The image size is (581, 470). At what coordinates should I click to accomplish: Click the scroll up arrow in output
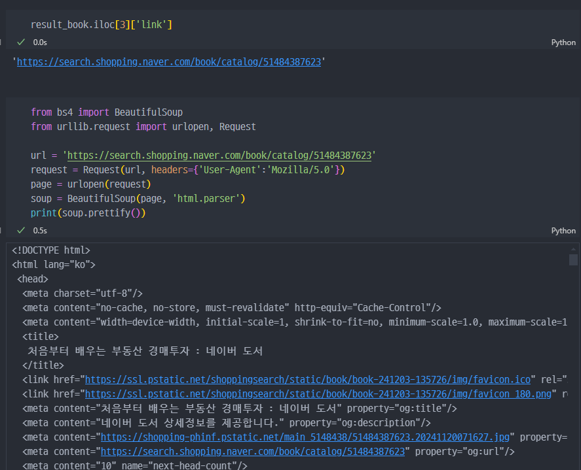click(573, 249)
